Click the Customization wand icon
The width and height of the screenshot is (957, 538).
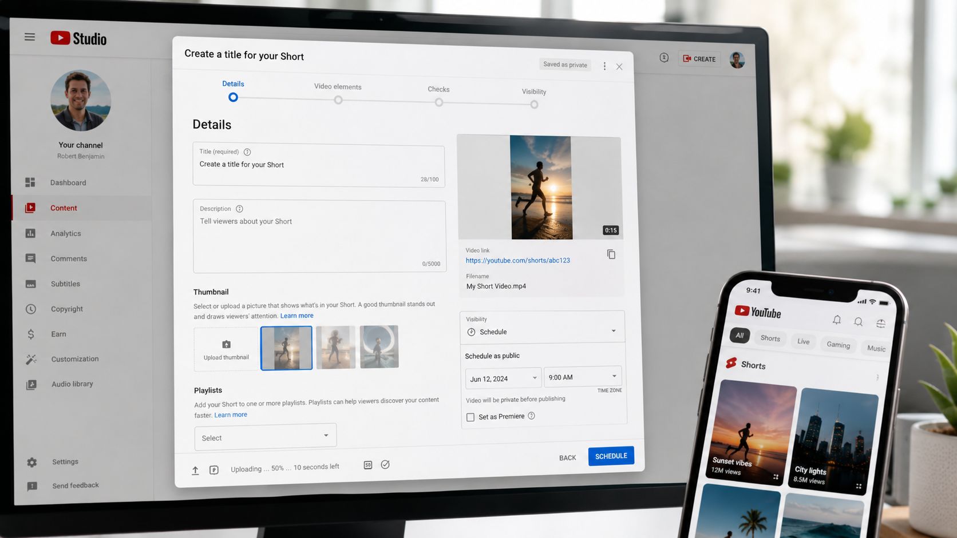click(31, 359)
